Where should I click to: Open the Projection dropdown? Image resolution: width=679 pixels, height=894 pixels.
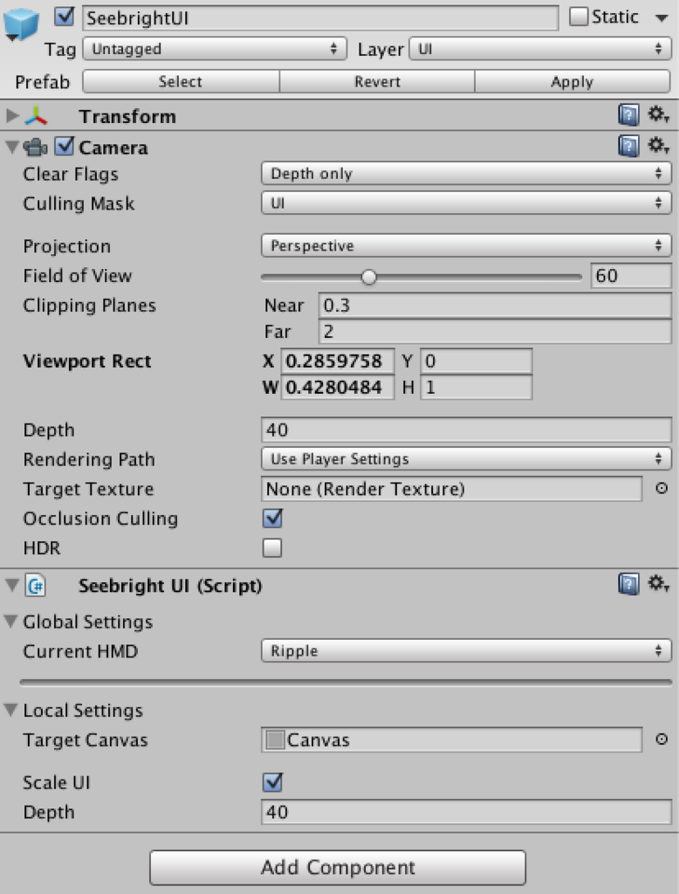click(x=466, y=245)
